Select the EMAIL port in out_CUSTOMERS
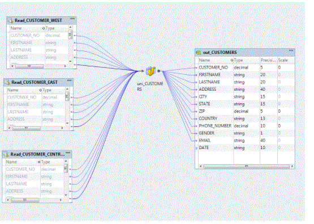 pyautogui.click(x=205, y=141)
